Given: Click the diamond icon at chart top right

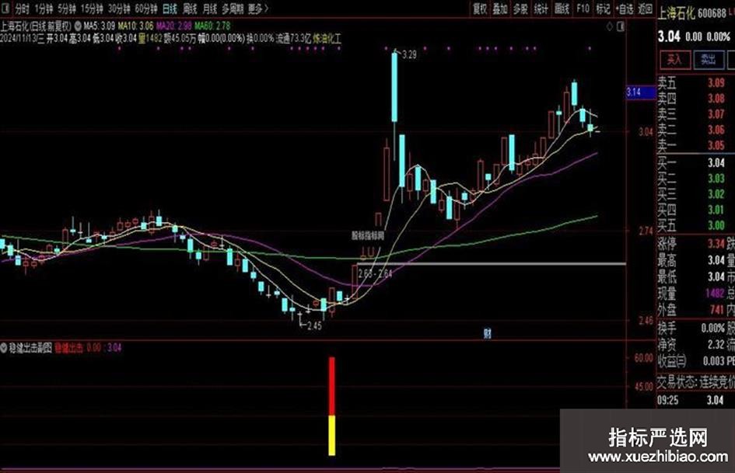Looking at the screenshot, I should tap(609, 26).
